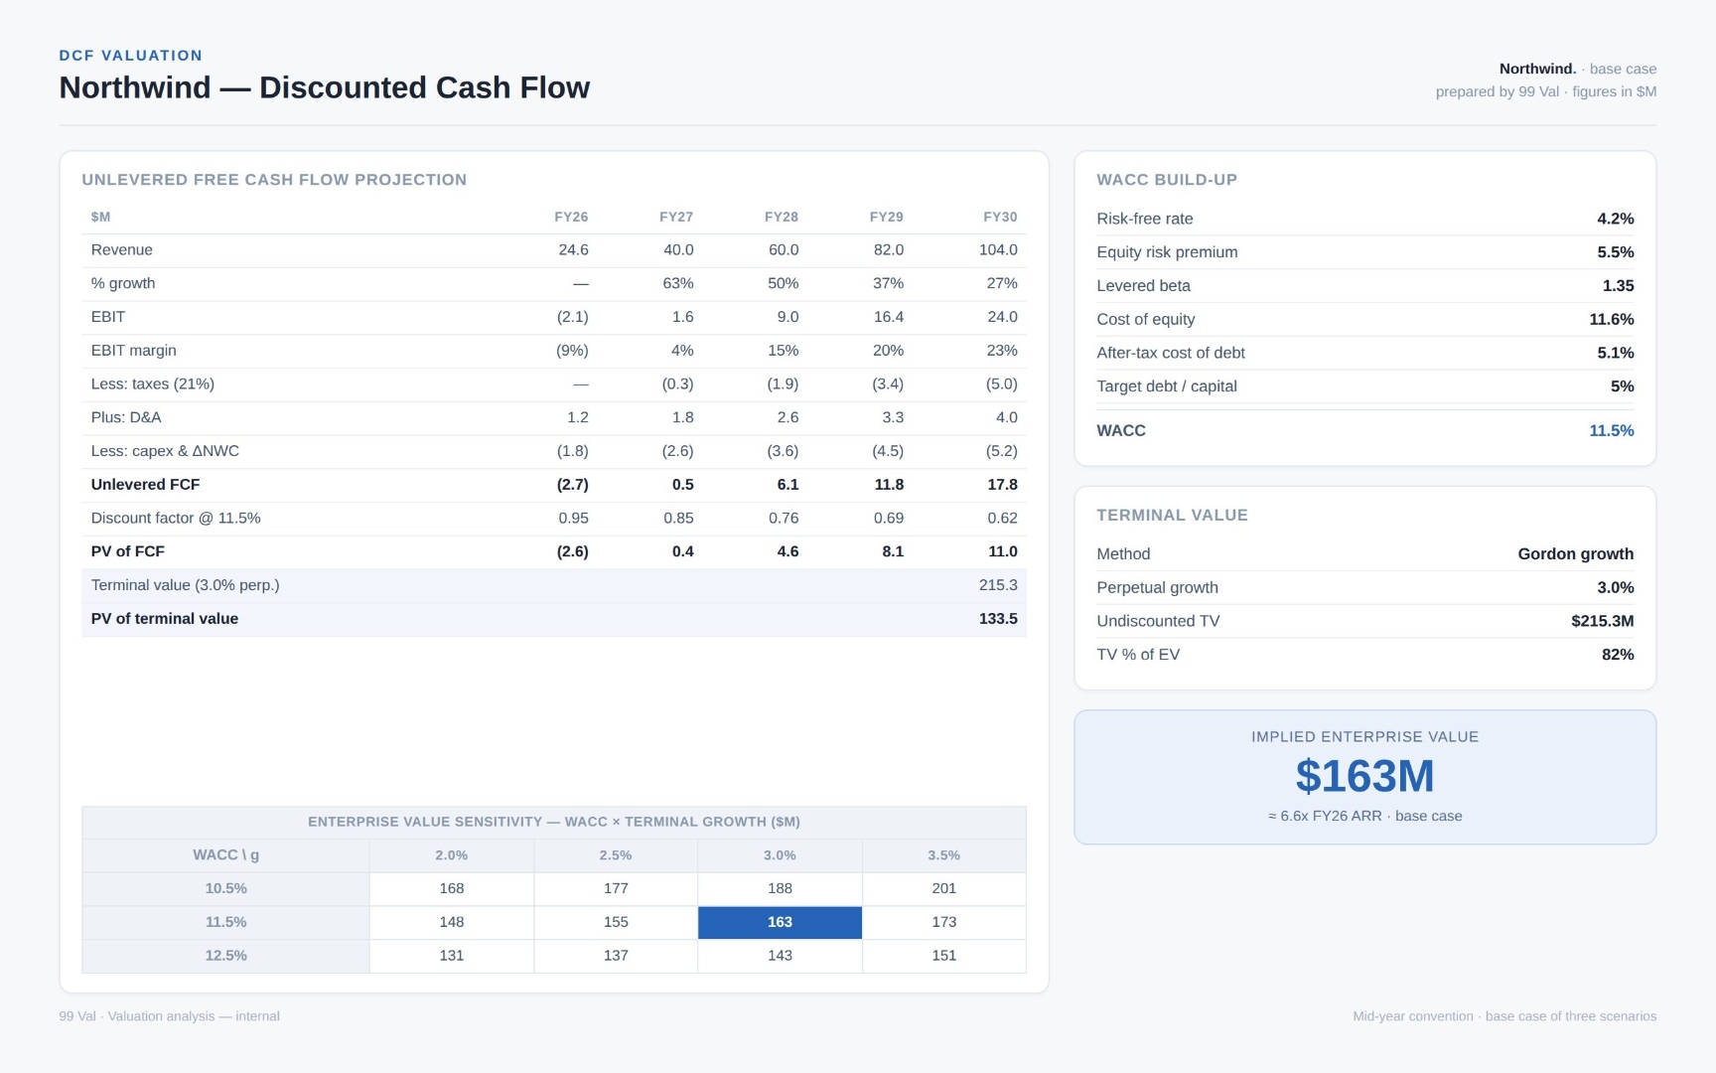Click the 12.5% WACC row label
Image resolution: width=1716 pixels, height=1073 pixels.
225,956
